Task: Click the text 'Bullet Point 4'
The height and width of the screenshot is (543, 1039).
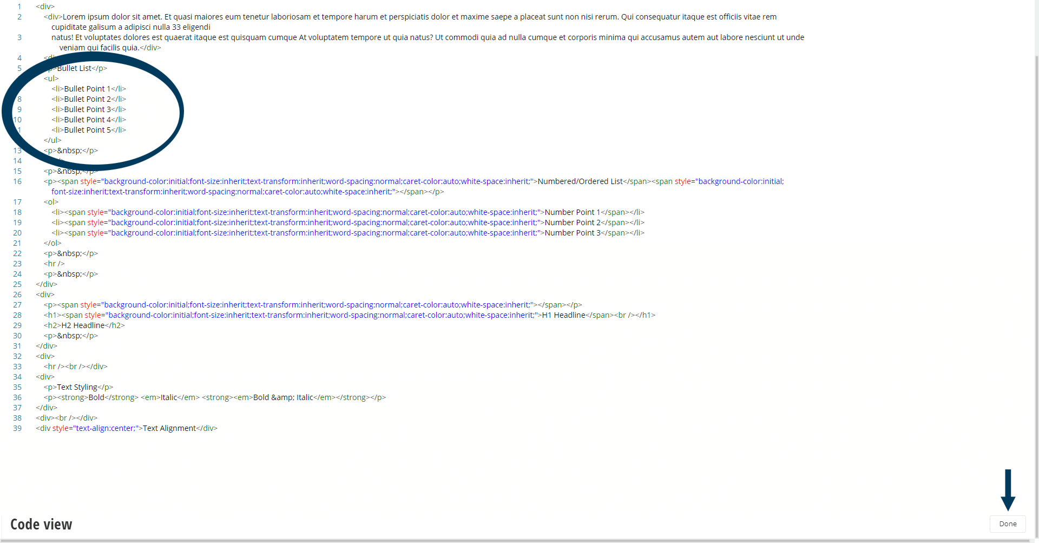Action: click(x=88, y=120)
